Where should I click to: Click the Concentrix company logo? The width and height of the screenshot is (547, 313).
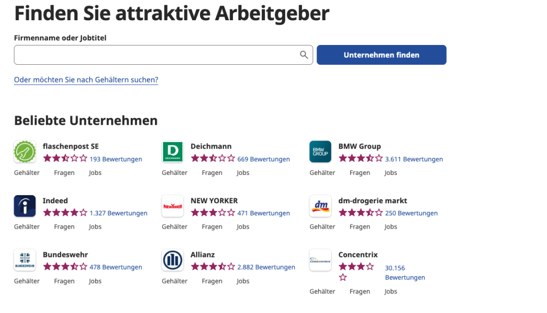pos(320,260)
